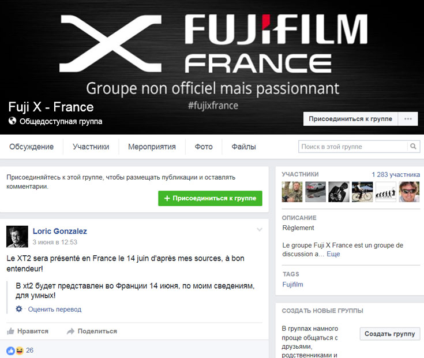The image size is (424, 358).
Task: Open the Мероприятия tab
Action: (152, 147)
